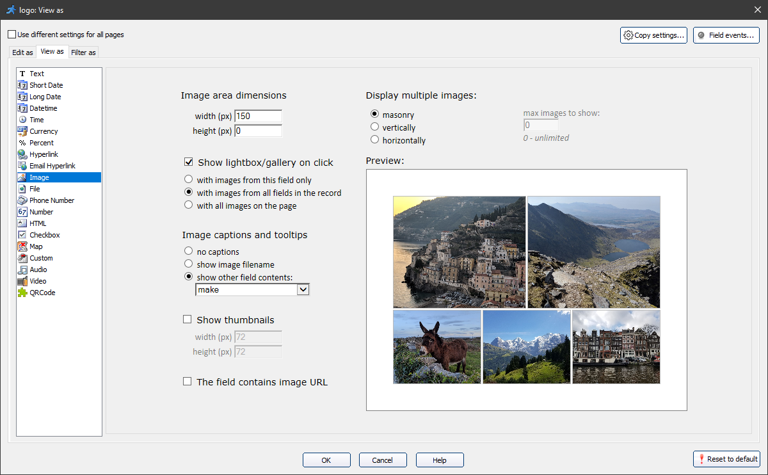Select the Phone Number format icon

[x=22, y=200]
